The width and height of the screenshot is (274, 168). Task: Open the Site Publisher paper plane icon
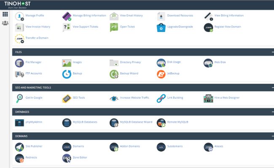19,147
